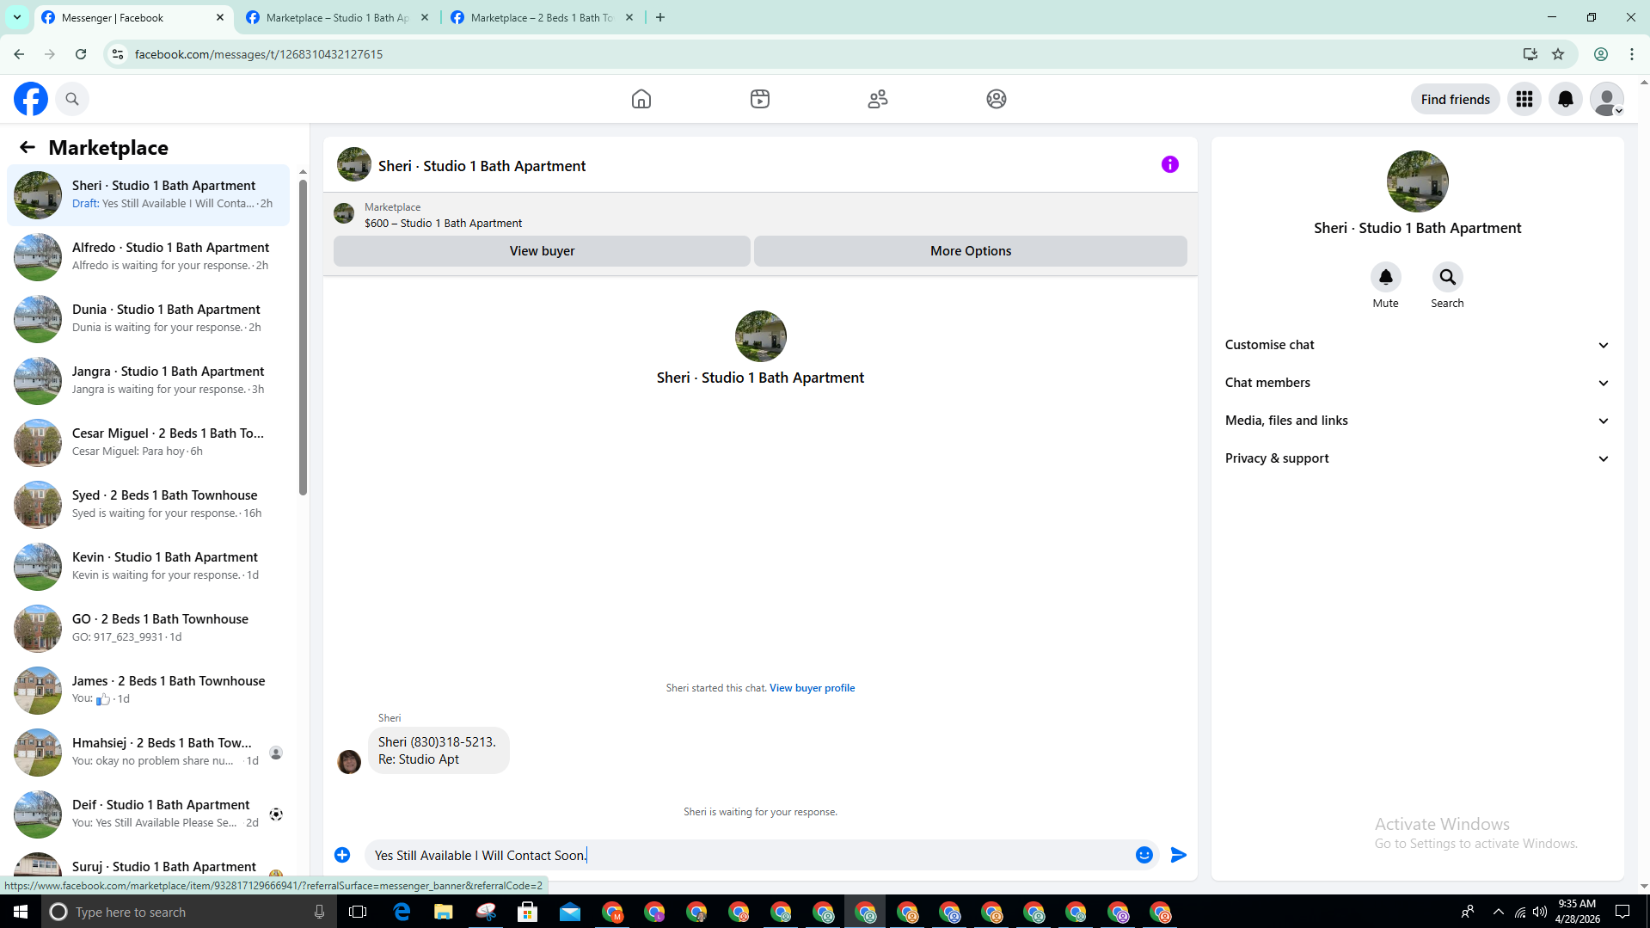Send the typed message

click(1179, 855)
